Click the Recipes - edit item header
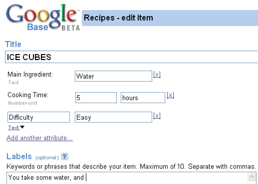The width and height of the screenshot is (258, 184). tap(119, 18)
